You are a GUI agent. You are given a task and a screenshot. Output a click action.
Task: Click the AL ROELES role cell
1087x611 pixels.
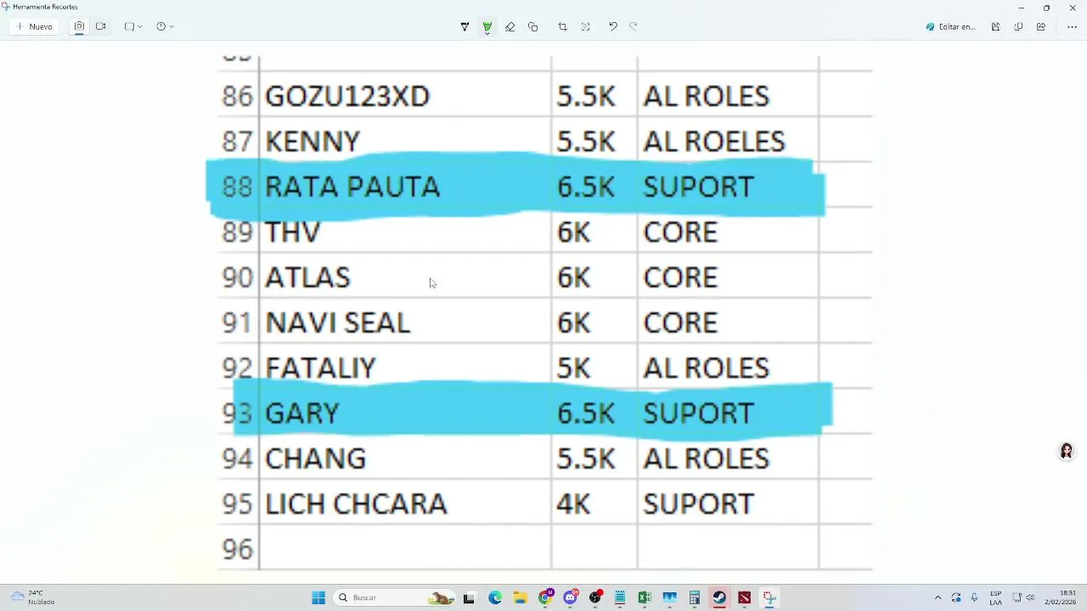(728, 141)
